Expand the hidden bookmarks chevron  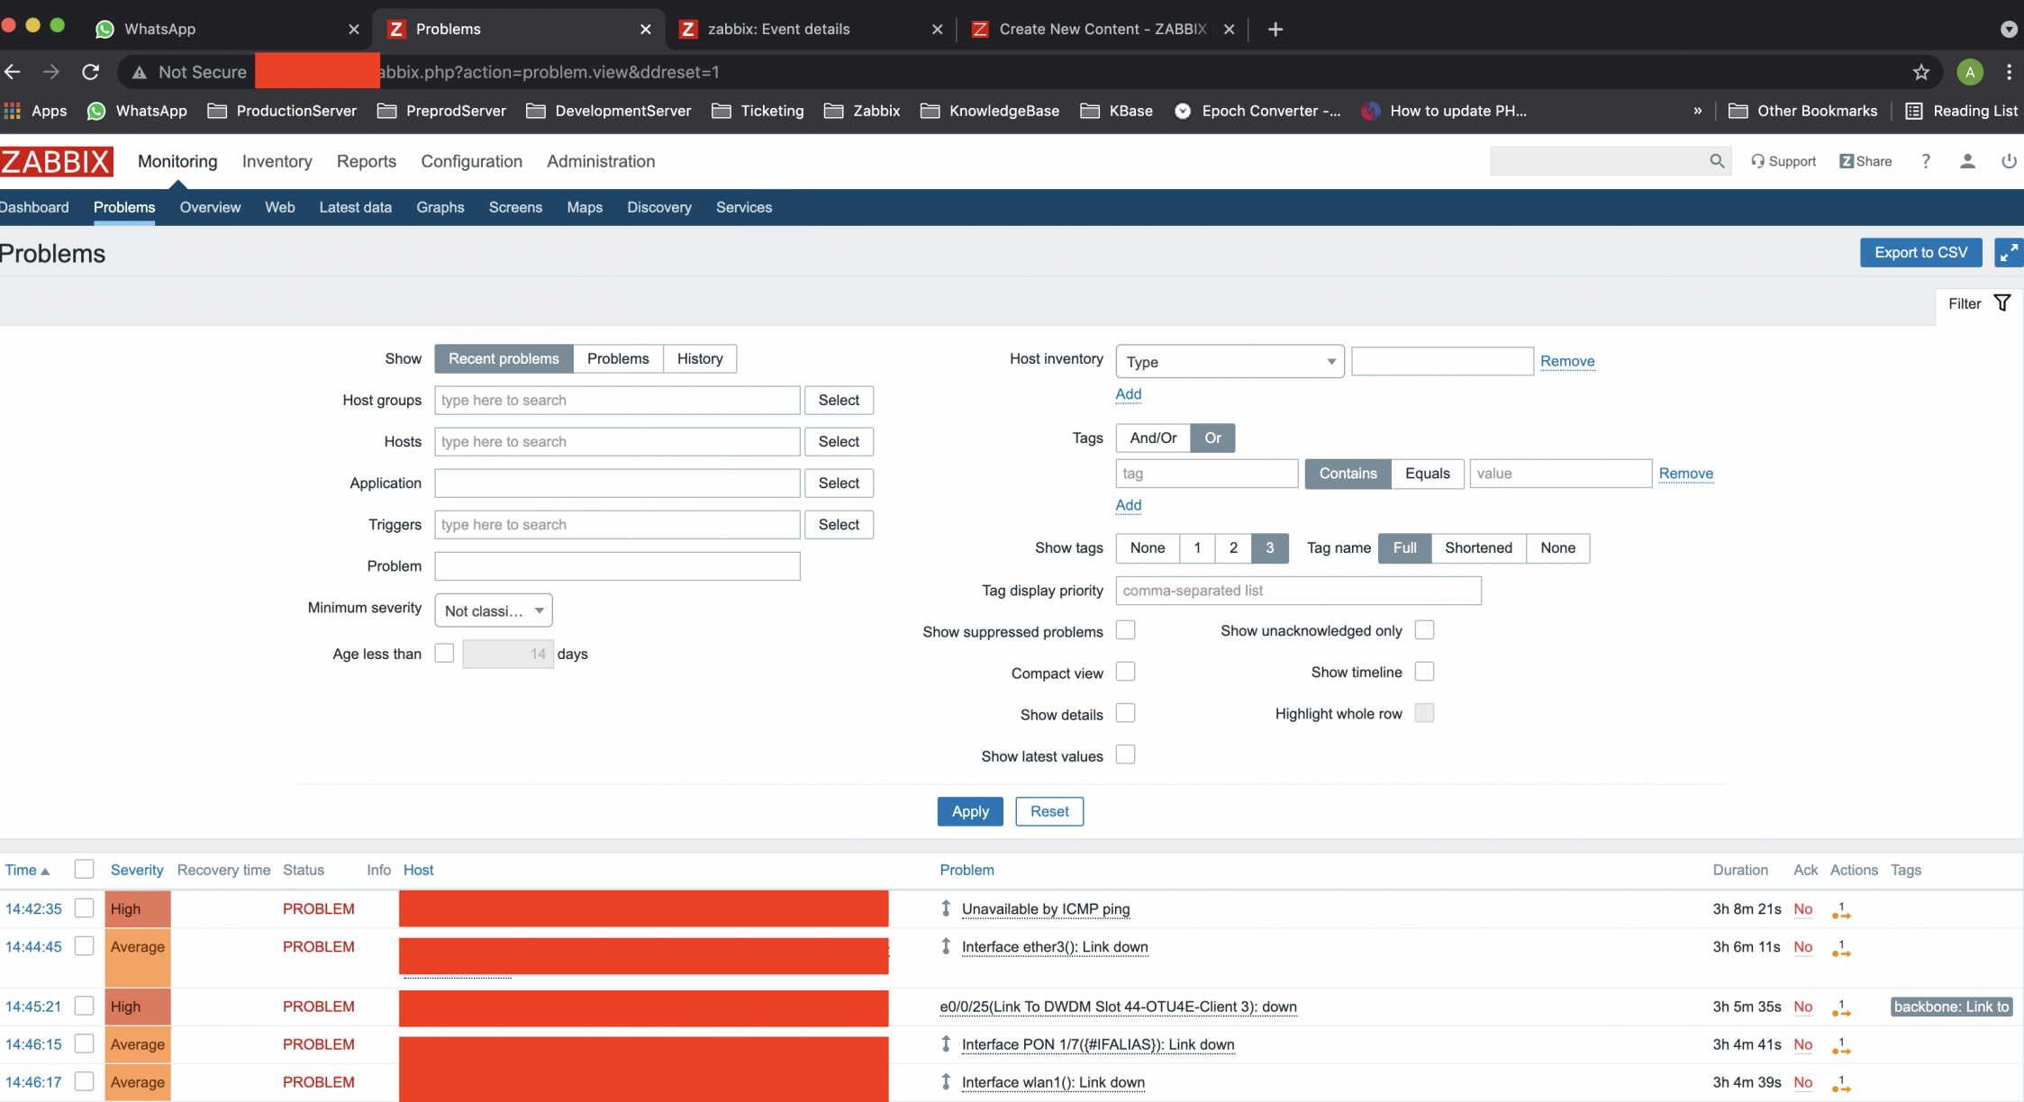pos(1697,111)
